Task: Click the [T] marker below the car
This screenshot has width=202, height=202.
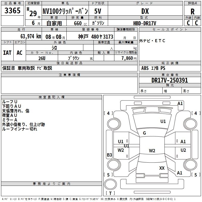Action: pos(110,193)
